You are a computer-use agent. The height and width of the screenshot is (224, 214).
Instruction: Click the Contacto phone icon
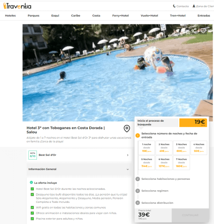(x=174, y=6)
